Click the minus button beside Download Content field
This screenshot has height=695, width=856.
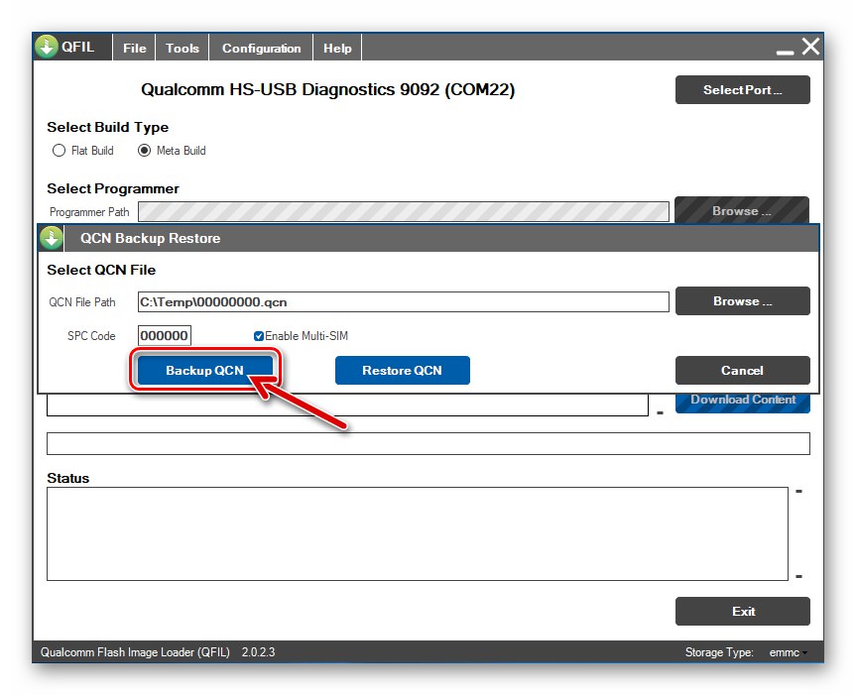tap(660, 413)
